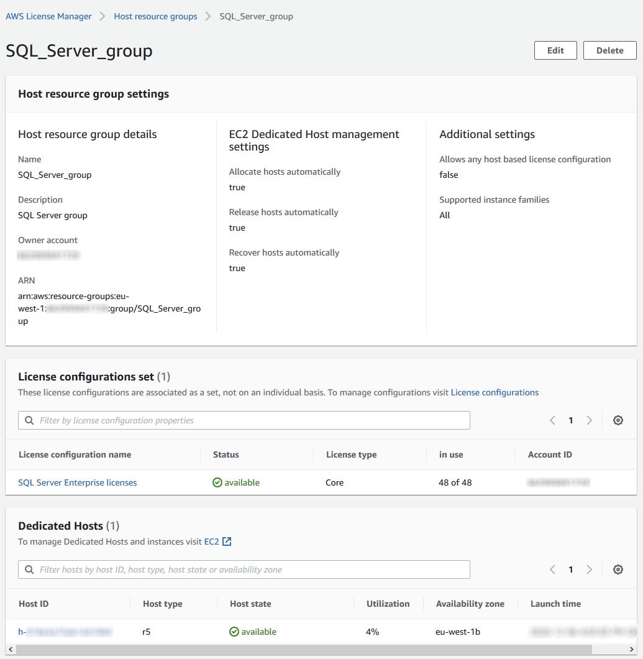Screen dimensions: 643x659
Task: Click Launch time column header
Action: coord(555,604)
